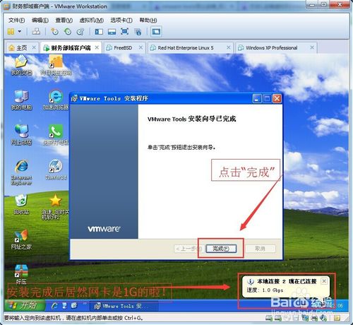
Task: Select the Internet Explorer desktop icon
Action: tap(21, 172)
